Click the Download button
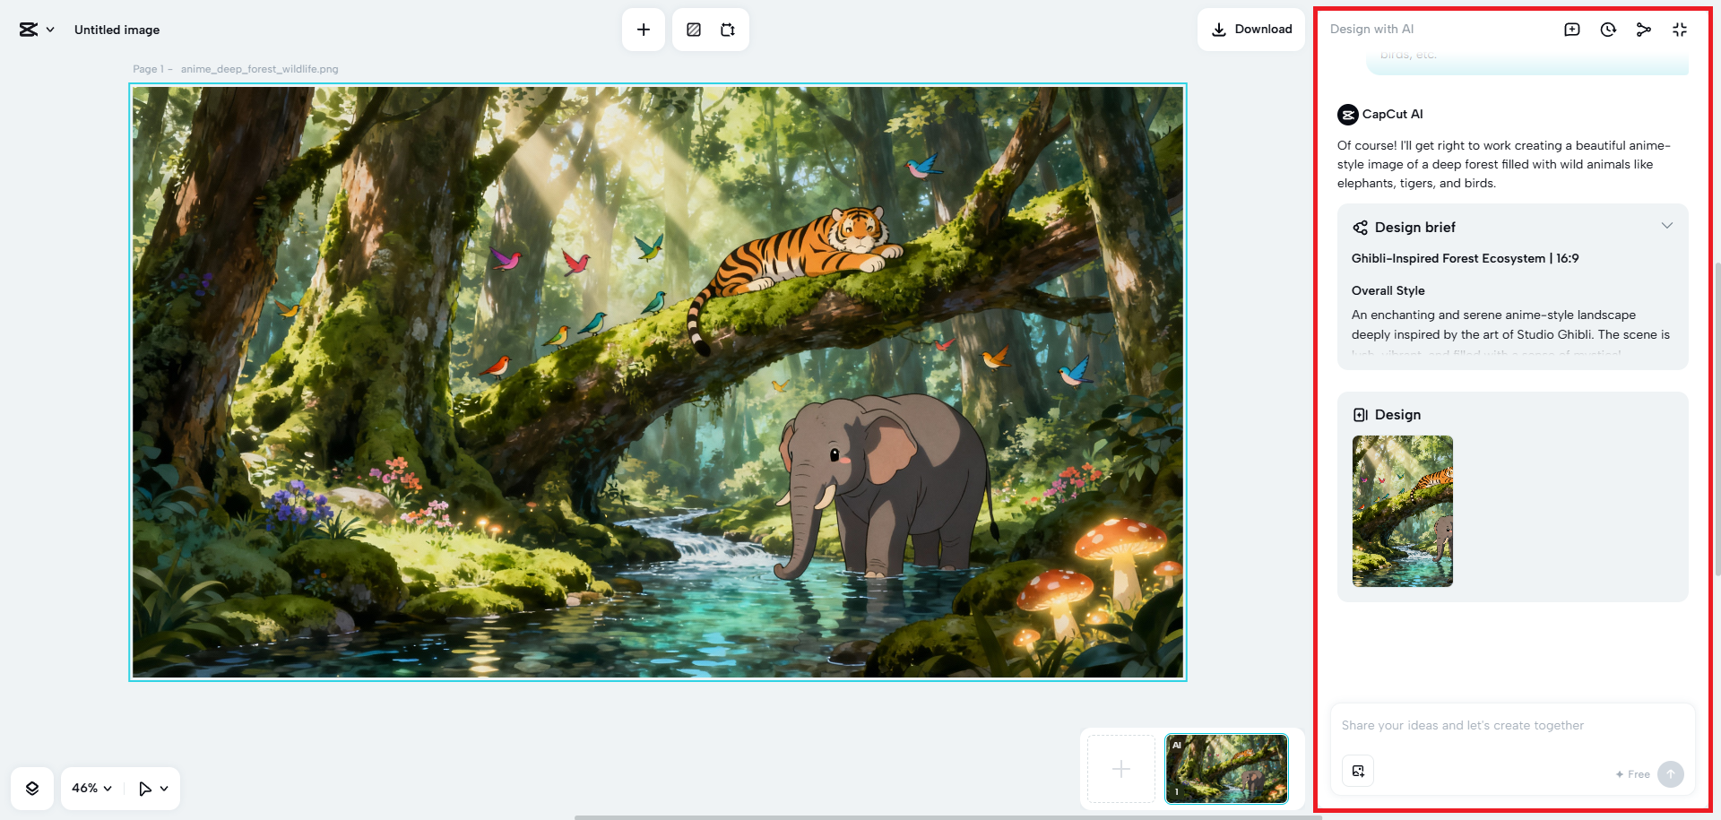 pyautogui.click(x=1251, y=30)
